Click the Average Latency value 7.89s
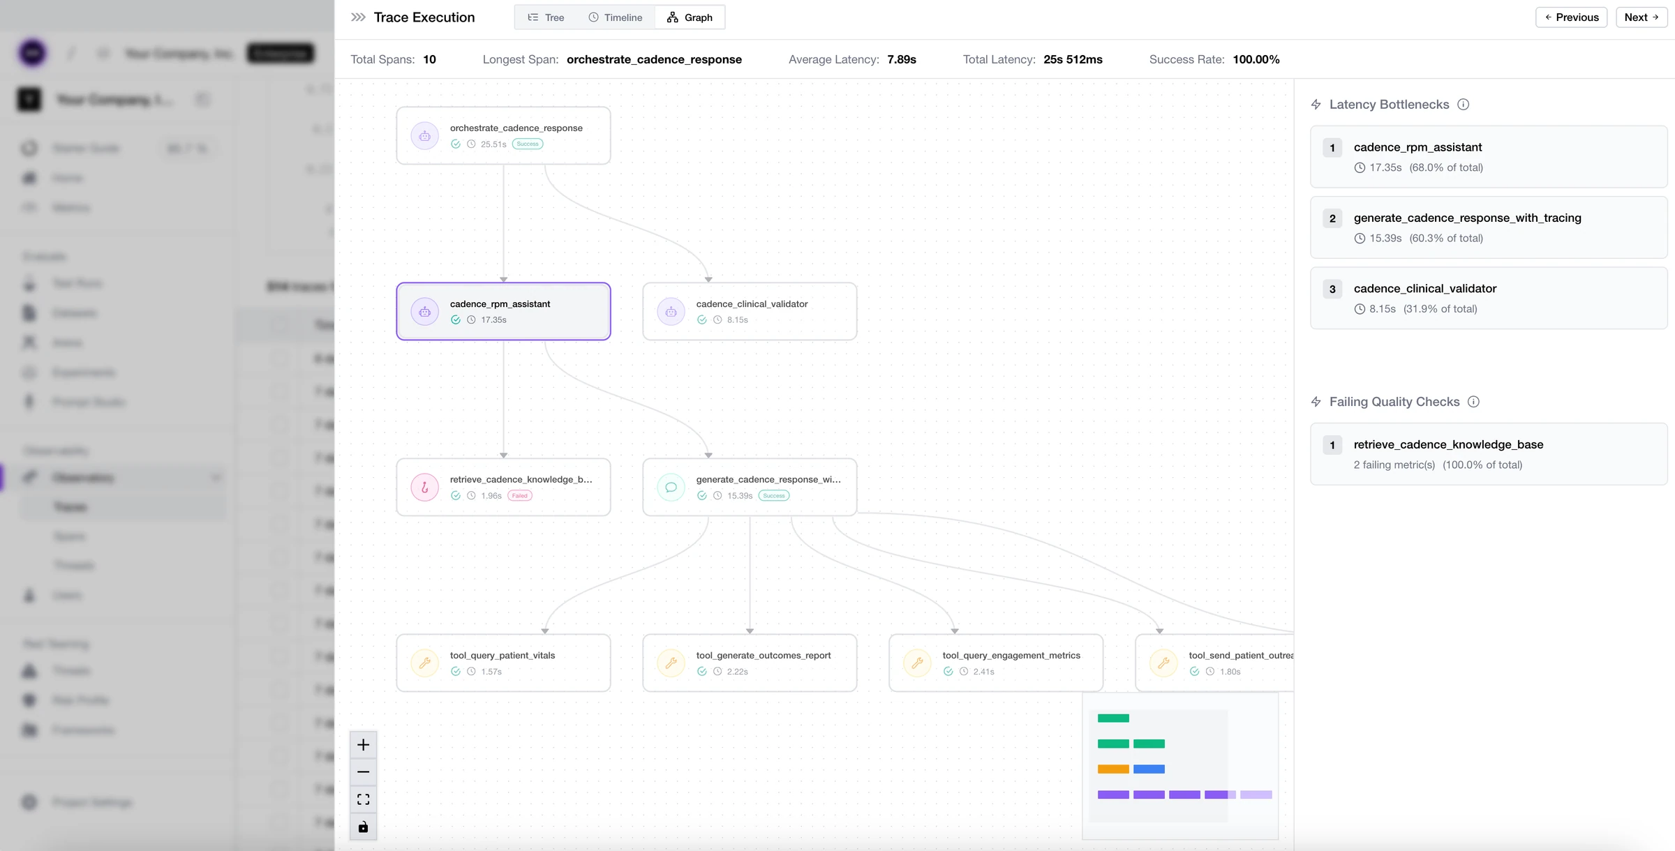 [902, 59]
